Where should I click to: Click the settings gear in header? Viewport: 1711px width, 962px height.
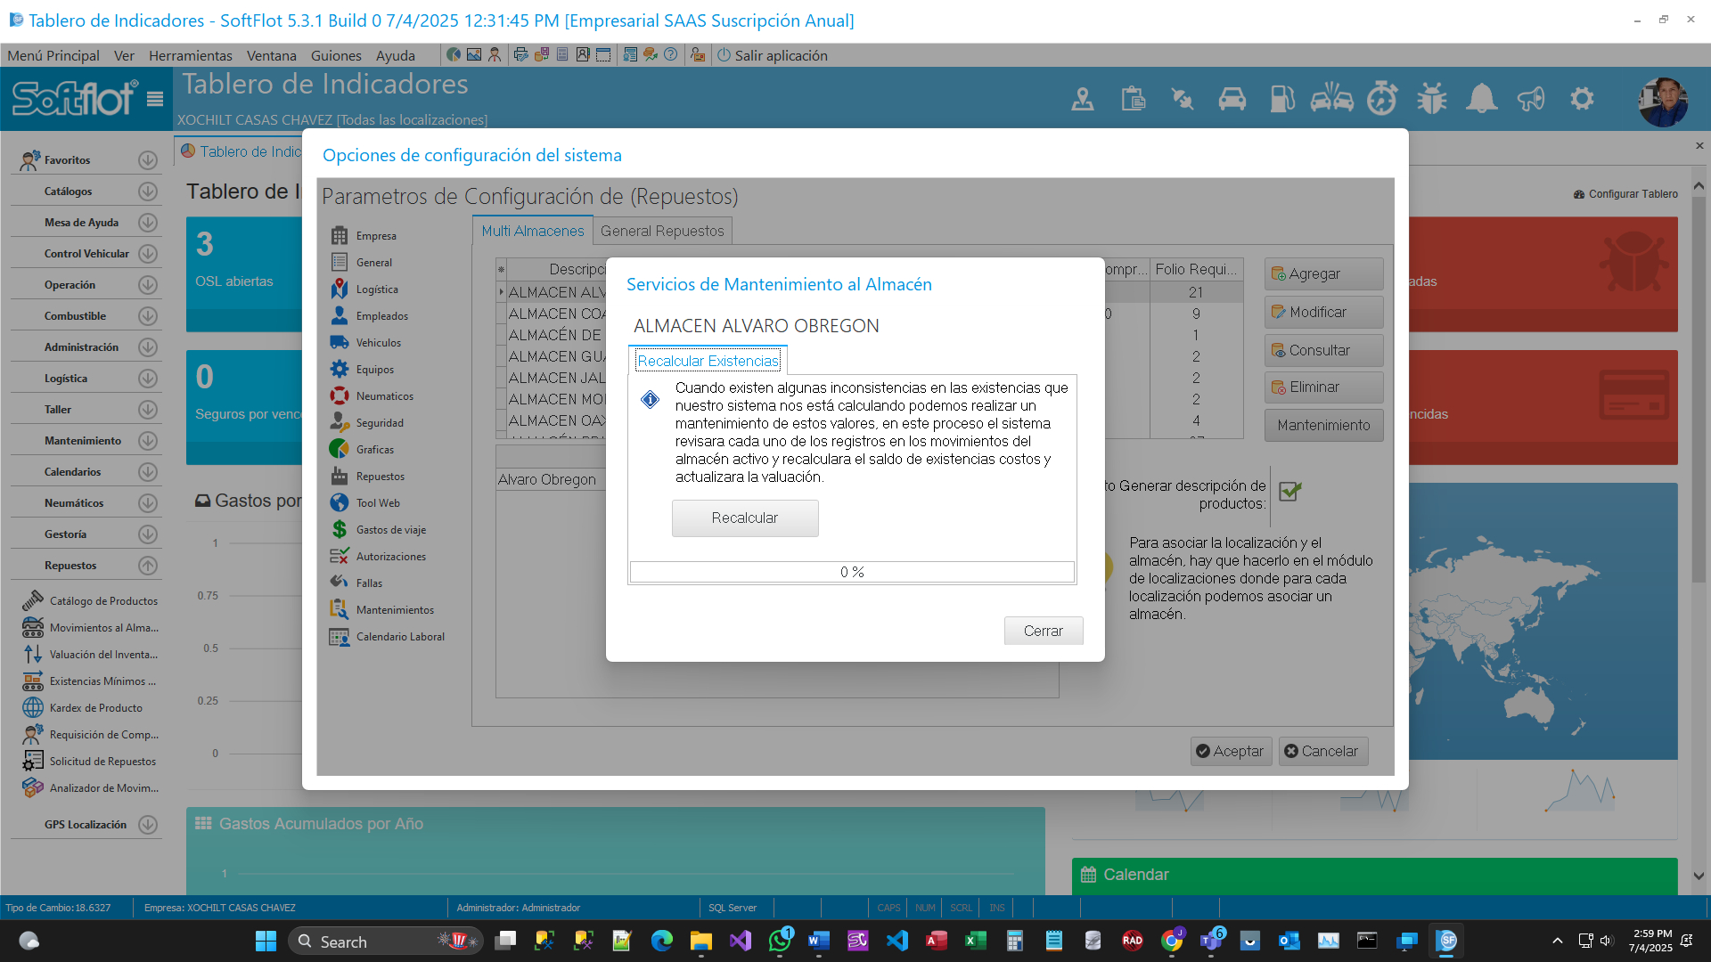1582,99
